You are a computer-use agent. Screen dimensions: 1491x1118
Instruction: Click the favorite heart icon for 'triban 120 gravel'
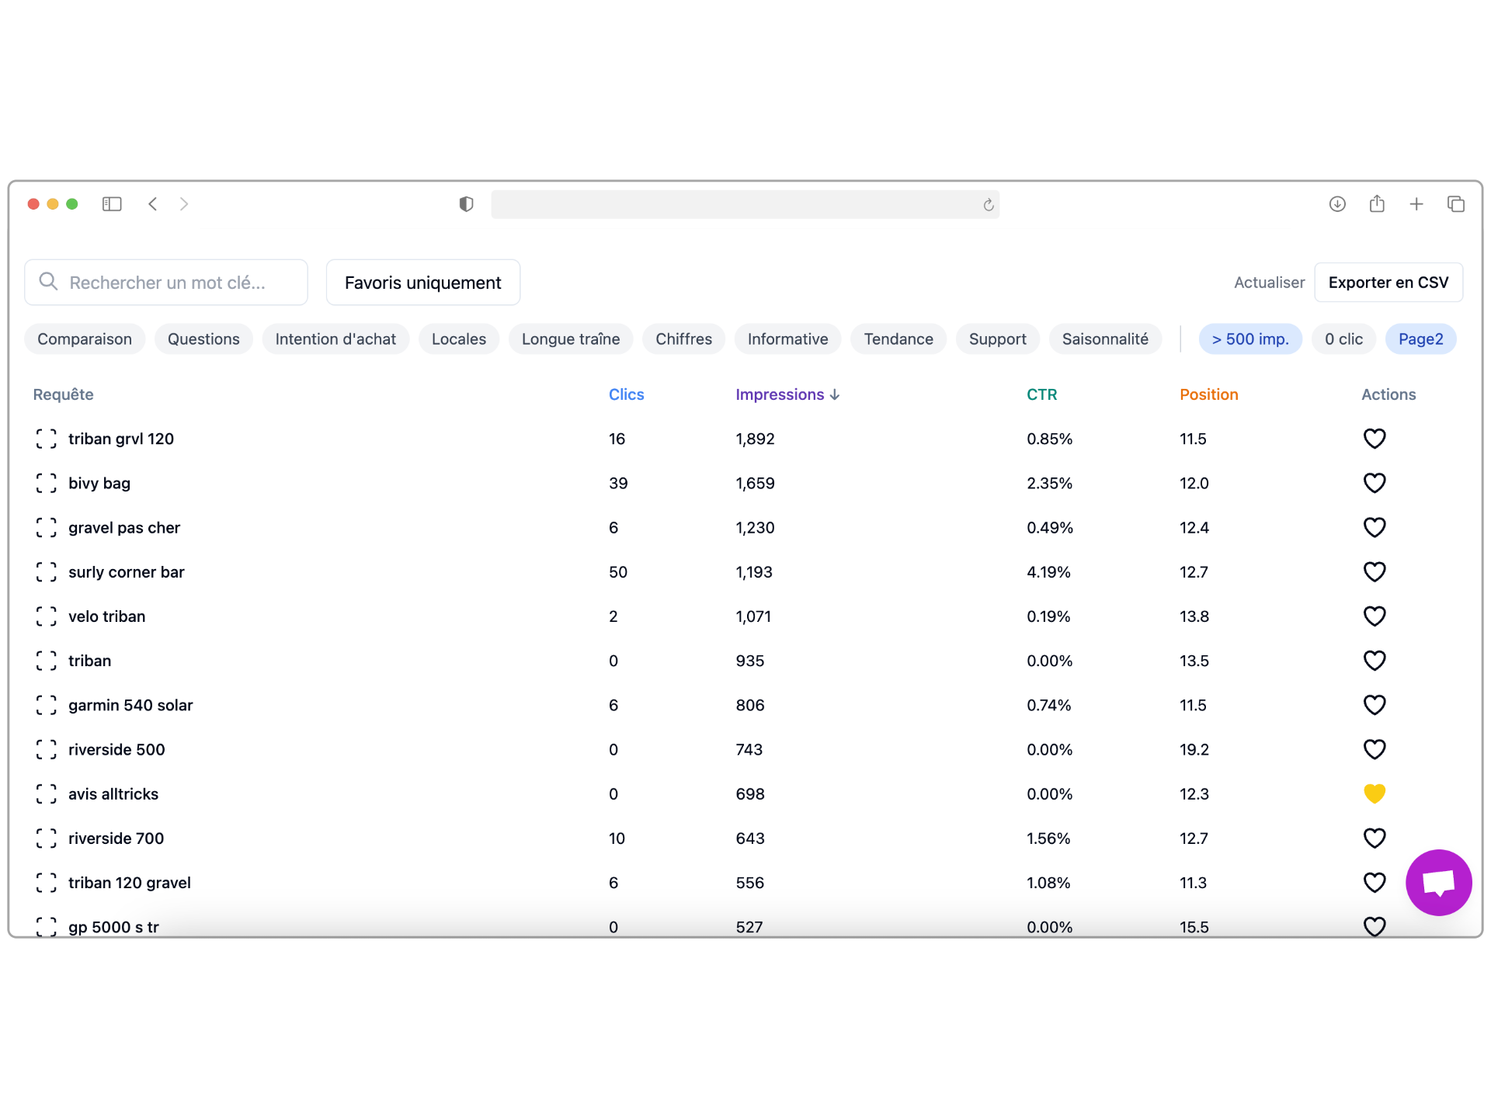pos(1374,882)
